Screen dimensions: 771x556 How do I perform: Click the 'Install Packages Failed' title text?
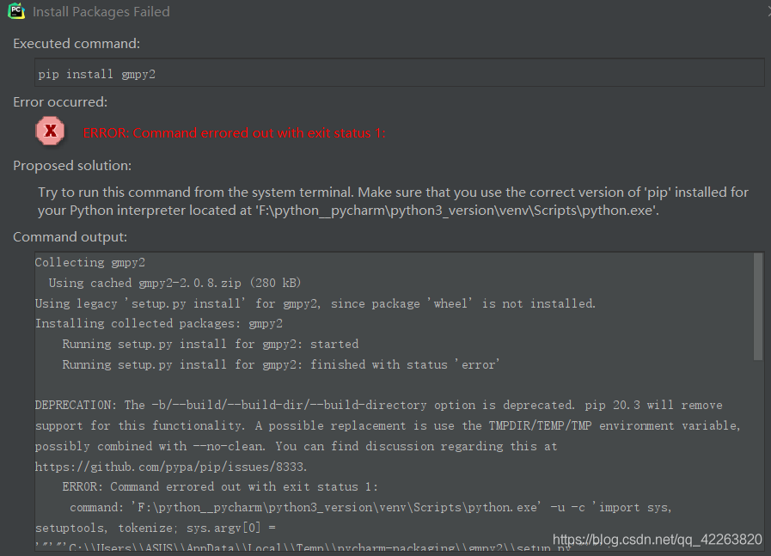101,12
